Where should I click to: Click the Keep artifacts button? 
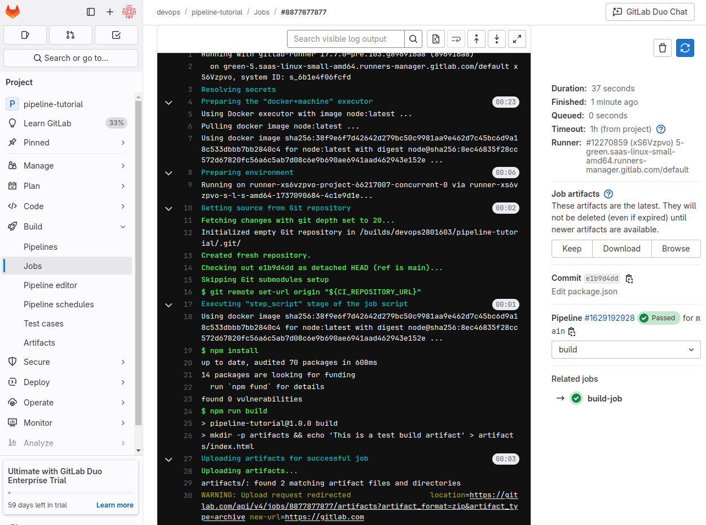point(572,249)
